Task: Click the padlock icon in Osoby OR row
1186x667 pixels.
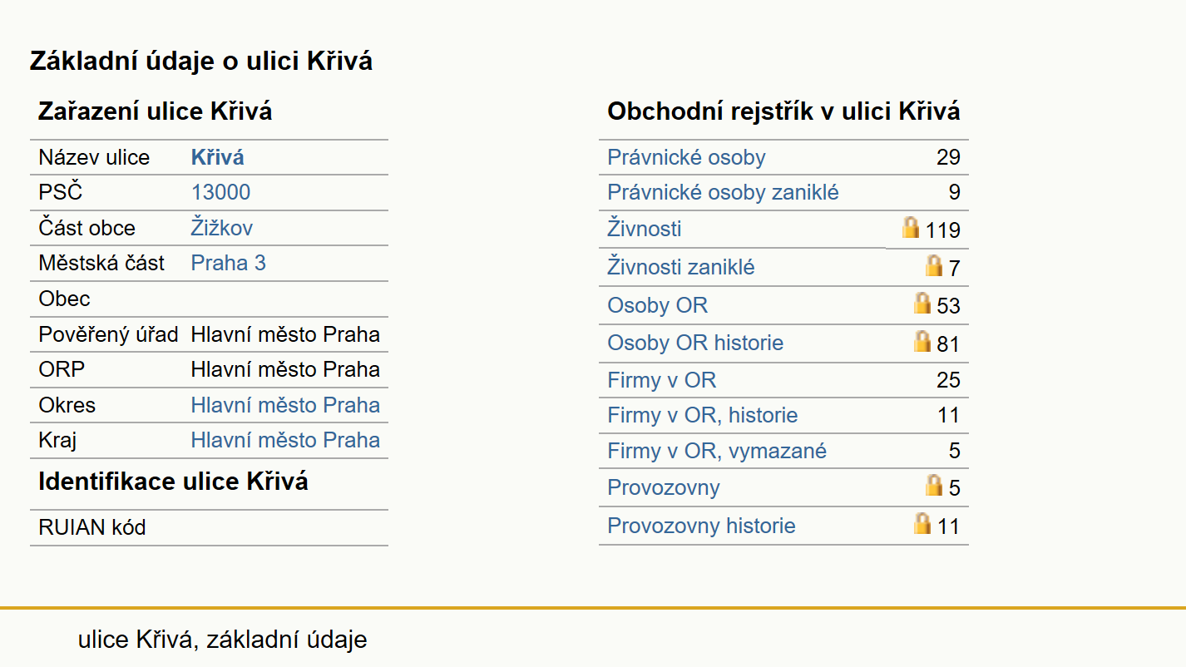Action: click(x=922, y=303)
